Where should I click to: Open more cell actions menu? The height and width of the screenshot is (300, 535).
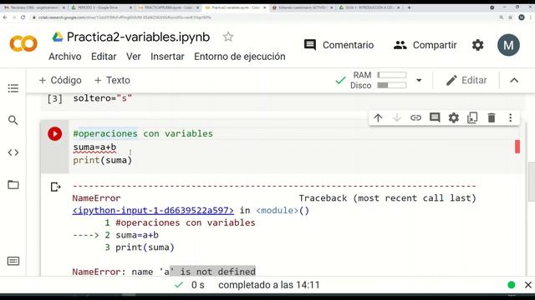click(511, 118)
